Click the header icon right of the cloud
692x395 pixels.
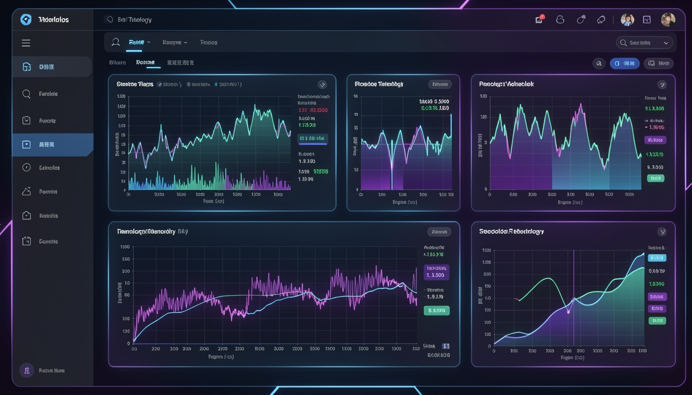pos(581,20)
